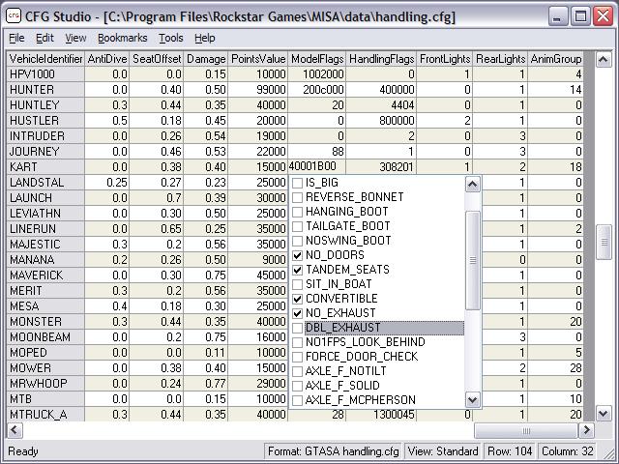Open the File menu

[x=16, y=38]
